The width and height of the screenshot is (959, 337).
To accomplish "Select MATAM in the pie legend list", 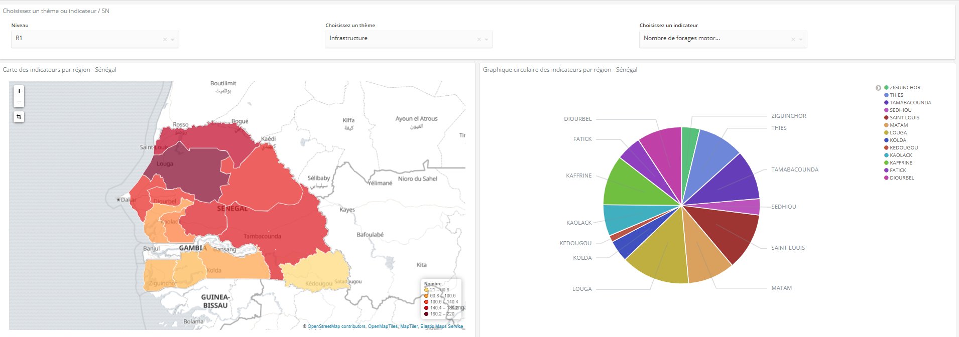I will point(898,125).
